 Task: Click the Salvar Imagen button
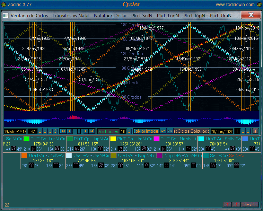point(146,131)
